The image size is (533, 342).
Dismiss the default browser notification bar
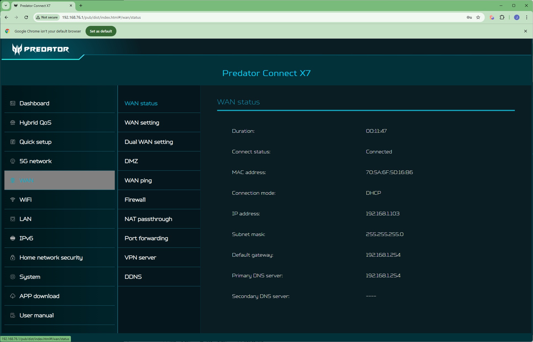pos(525,31)
